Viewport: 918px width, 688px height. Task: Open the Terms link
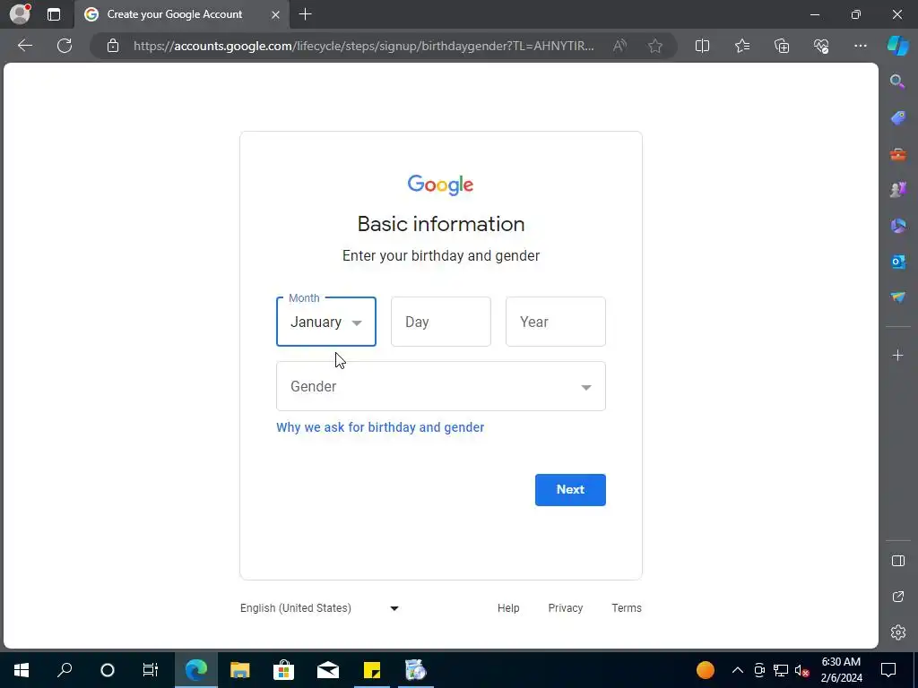(x=627, y=608)
